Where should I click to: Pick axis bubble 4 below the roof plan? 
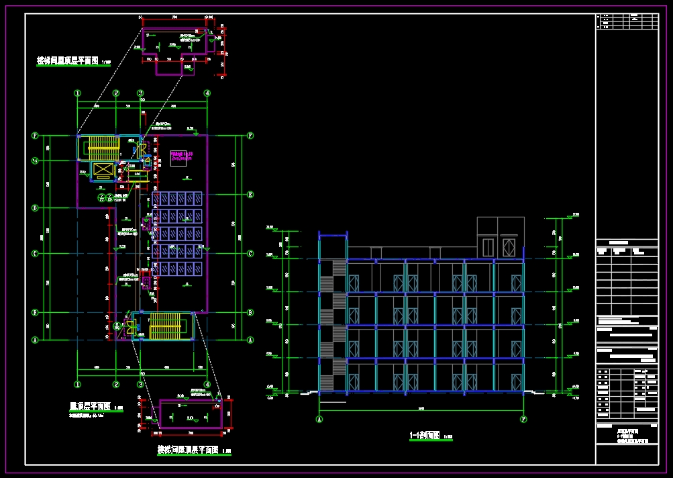207,385
